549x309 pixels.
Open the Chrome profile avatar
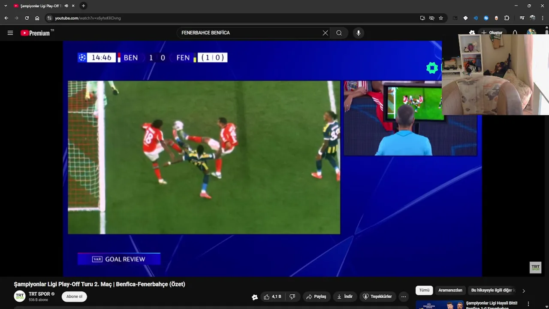(532, 18)
